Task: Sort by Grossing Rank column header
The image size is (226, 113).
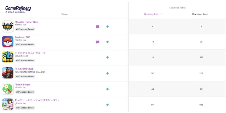Action: 151,14
